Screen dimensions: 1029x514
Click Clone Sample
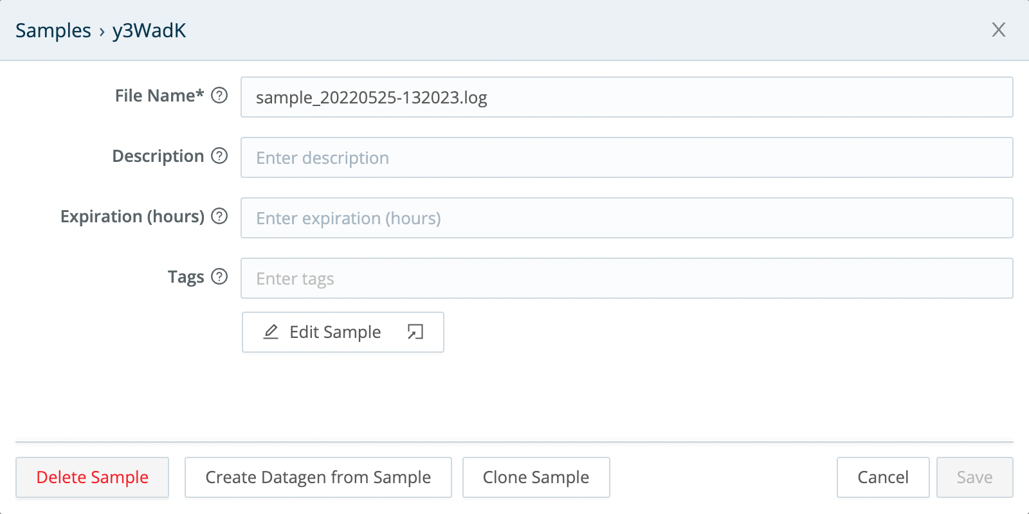[x=536, y=477]
